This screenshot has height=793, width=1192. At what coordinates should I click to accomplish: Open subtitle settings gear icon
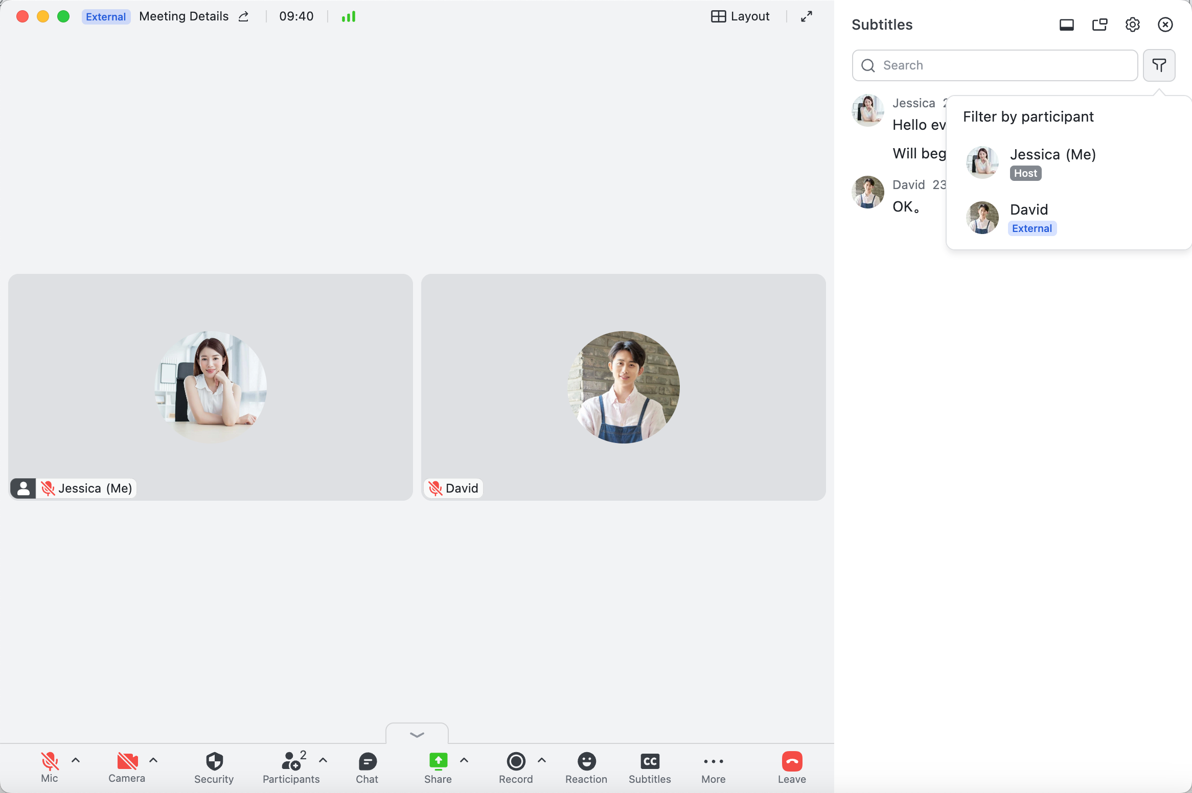(1132, 25)
